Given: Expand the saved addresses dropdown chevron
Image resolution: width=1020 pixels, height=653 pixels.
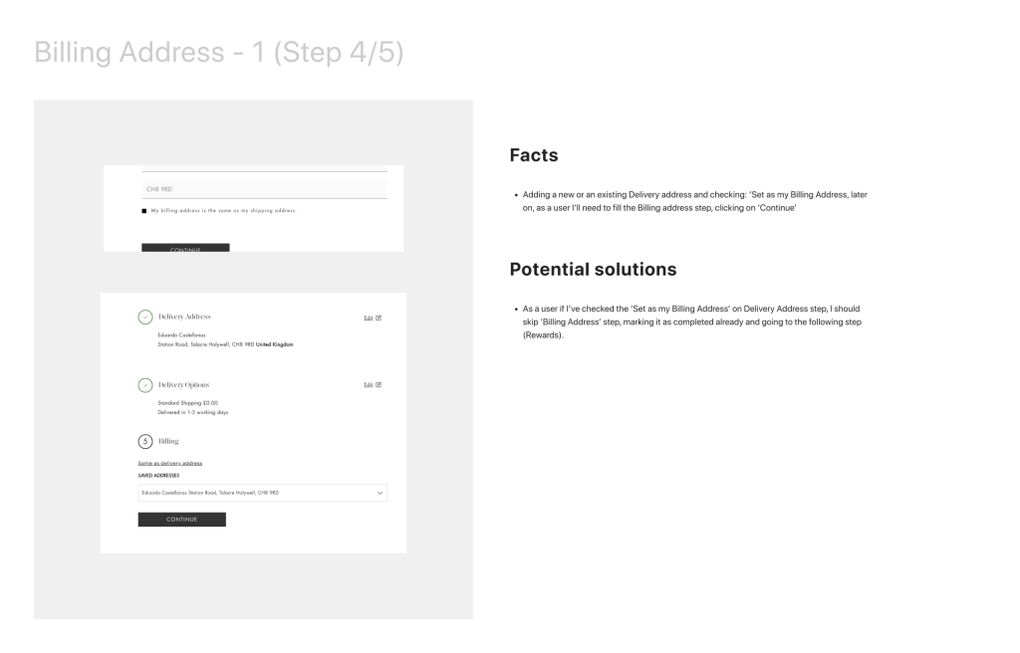Looking at the screenshot, I should point(379,493).
